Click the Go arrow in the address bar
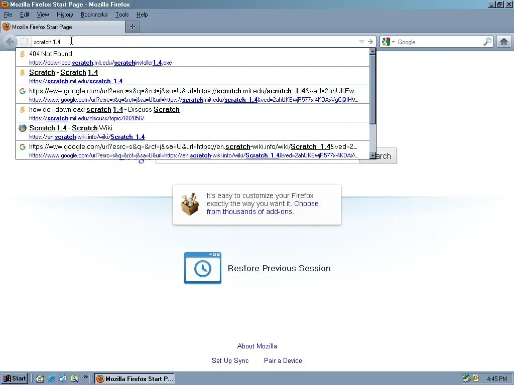514x385 pixels. 370,42
